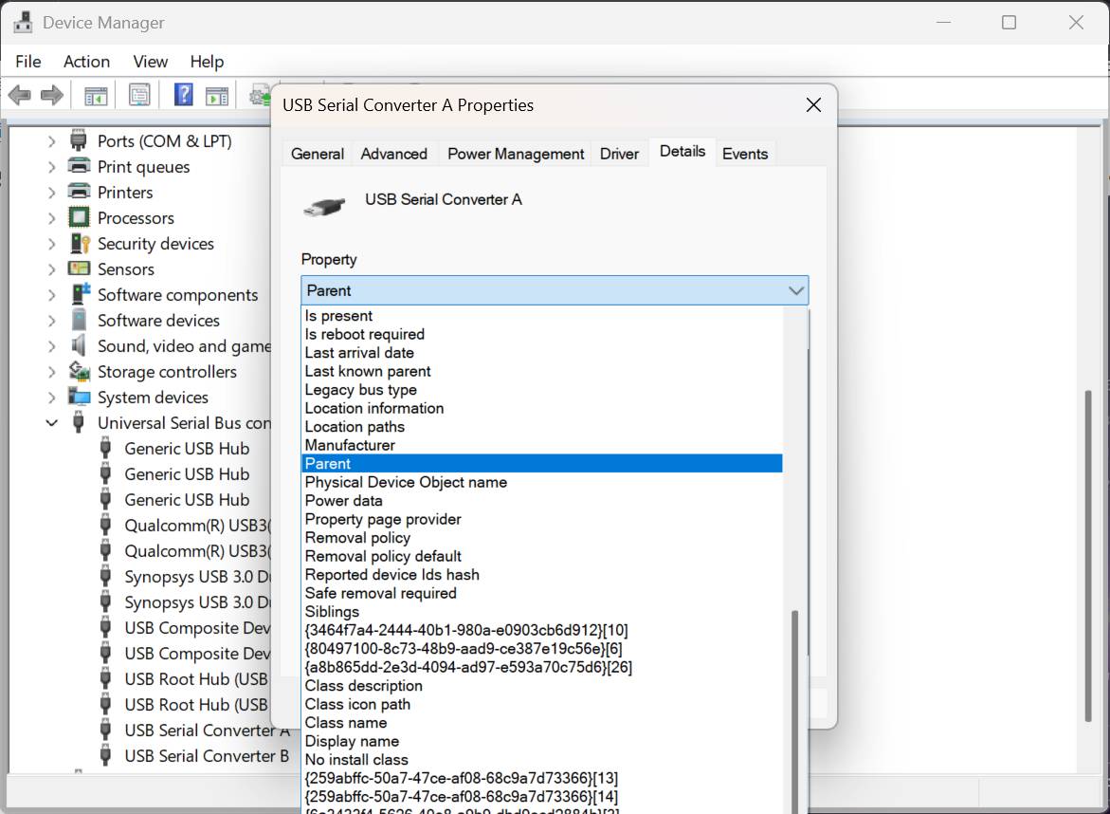The image size is (1110, 814).
Task: Open the Help menu
Action: tap(207, 62)
